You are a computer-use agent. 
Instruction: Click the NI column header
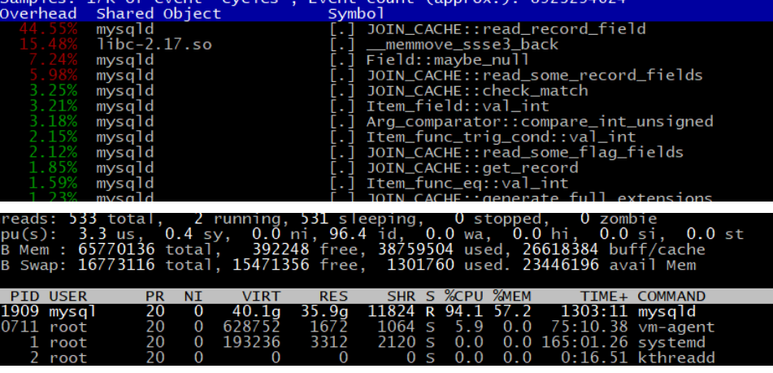pos(193,296)
